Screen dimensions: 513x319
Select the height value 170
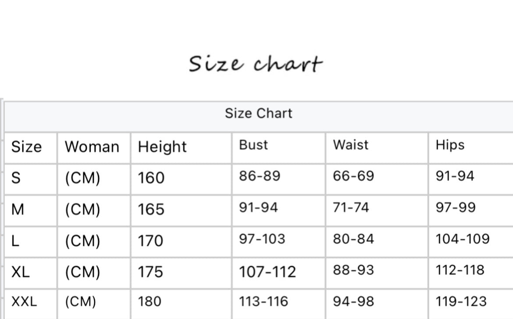[x=150, y=241]
